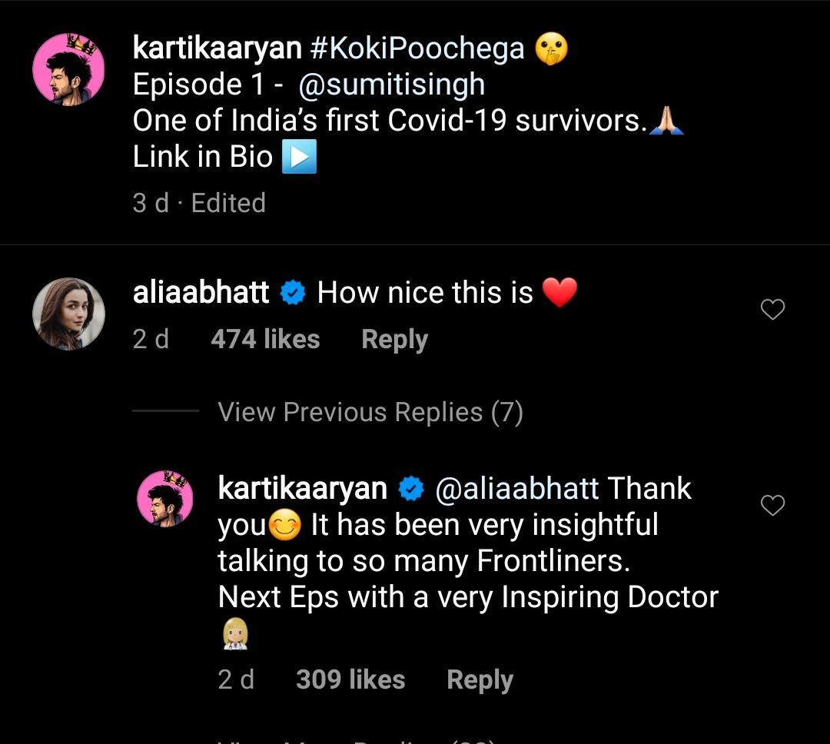Viewport: 830px width, 744px height.
Task: Show who liked the 309 likes reply
Action: point(350,680)
